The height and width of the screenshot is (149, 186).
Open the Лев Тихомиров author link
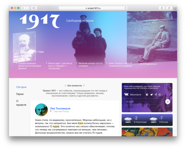(60, 108)
